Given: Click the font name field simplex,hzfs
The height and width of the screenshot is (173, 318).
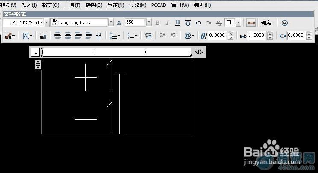Looking at the screenshot, I should (79, 23).
